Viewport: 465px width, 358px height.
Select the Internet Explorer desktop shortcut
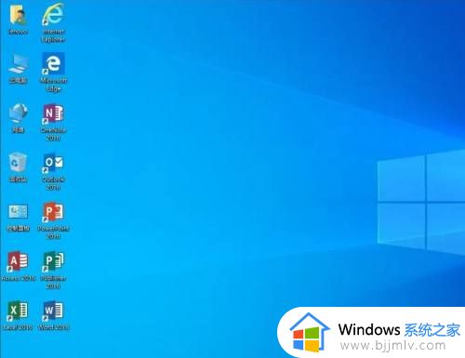53,15
